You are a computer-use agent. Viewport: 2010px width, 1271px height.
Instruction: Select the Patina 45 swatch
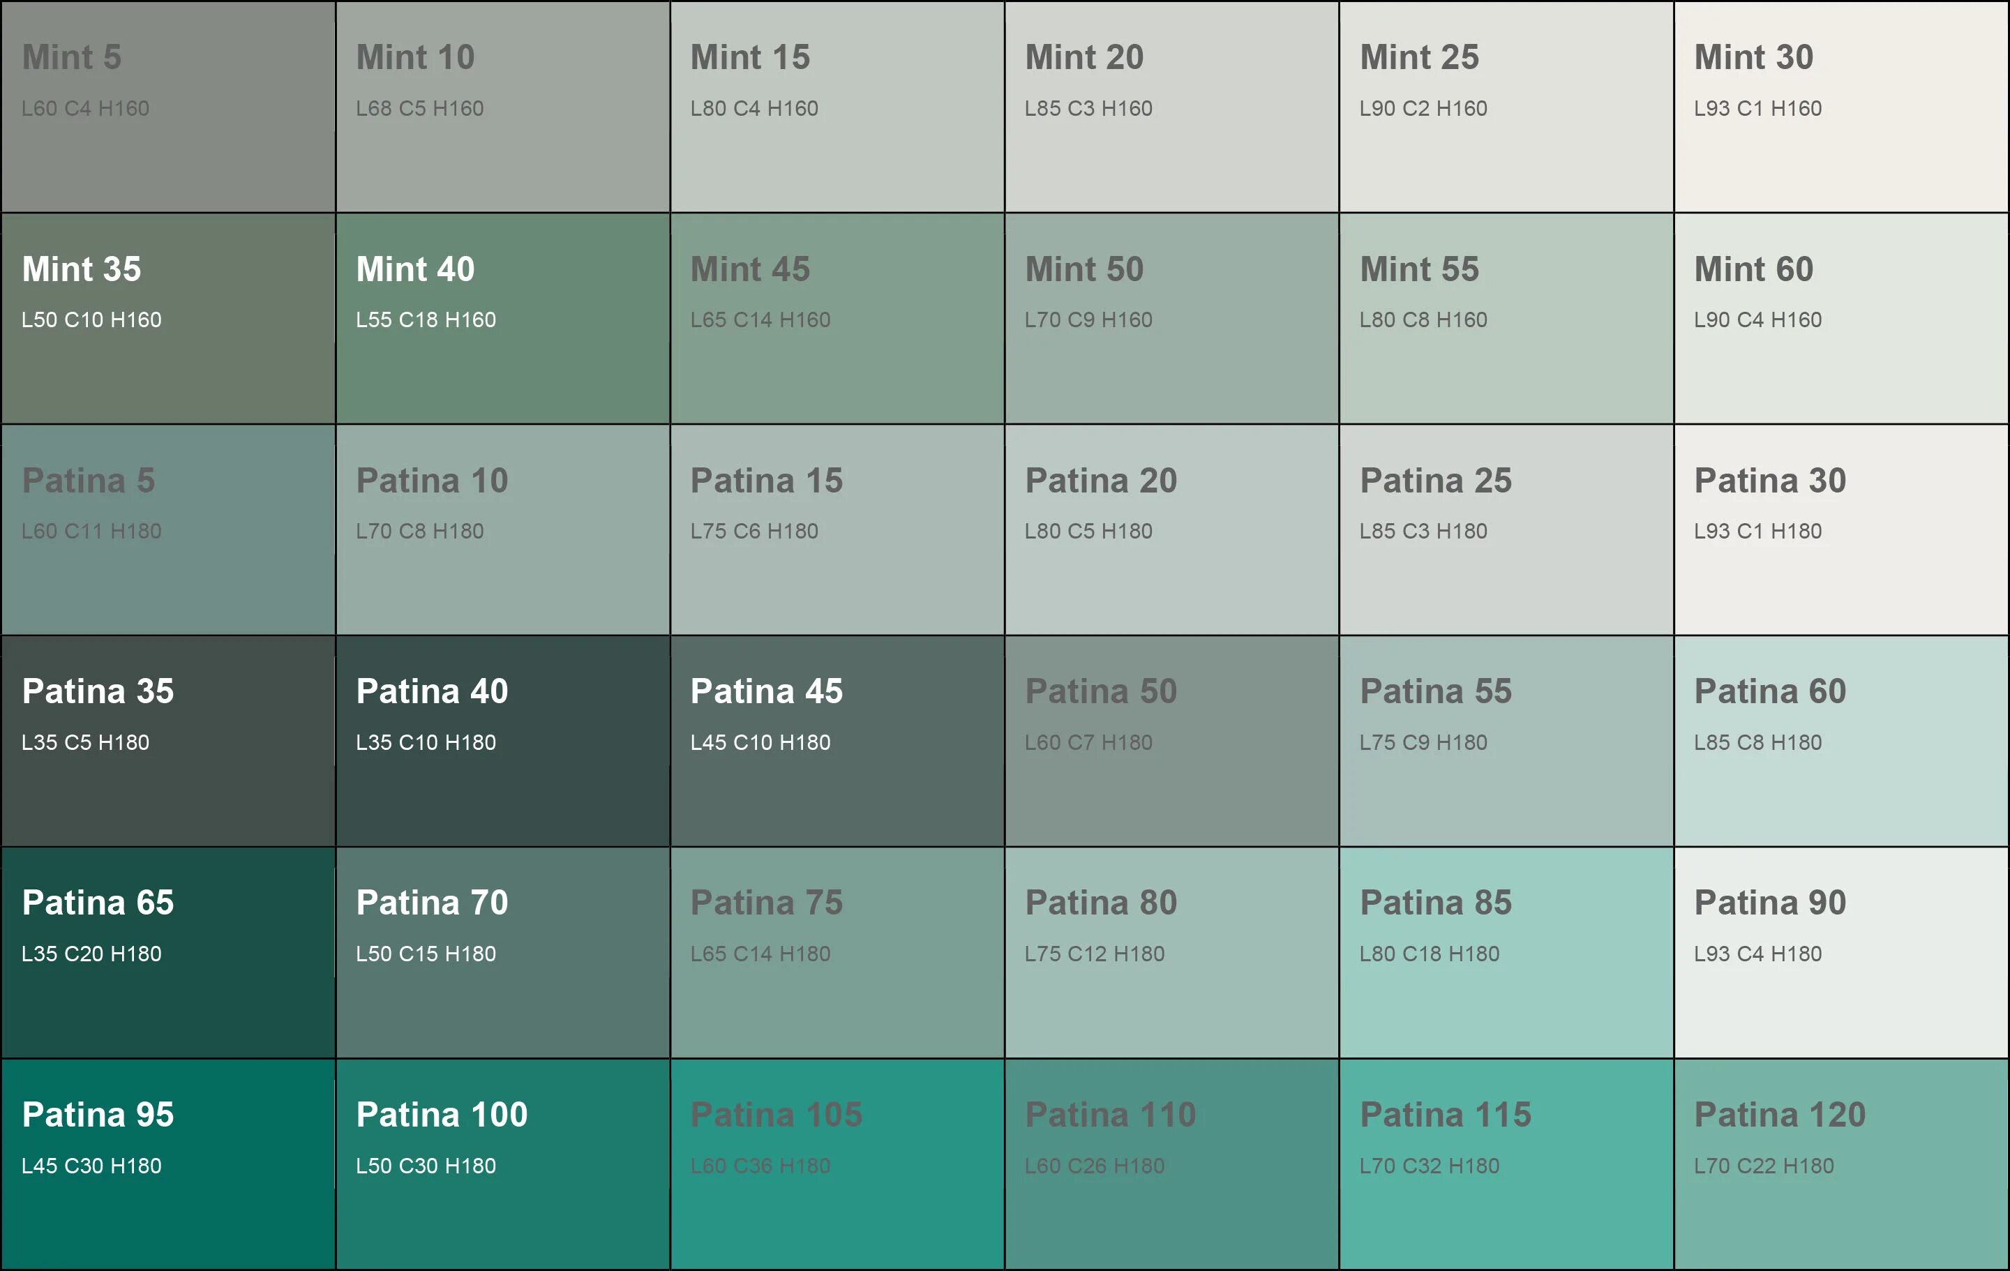click(x=837, y=740)
